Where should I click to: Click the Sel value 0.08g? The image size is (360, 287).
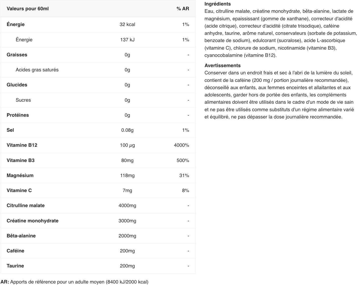(x=127, y=130)
